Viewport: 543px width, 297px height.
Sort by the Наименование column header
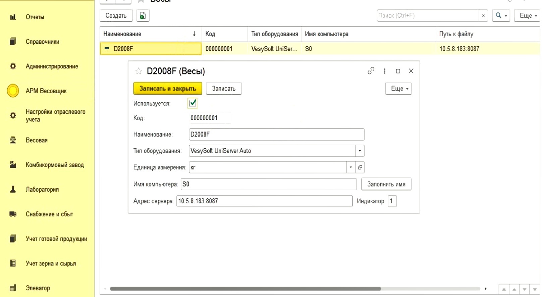pos(151,34)
